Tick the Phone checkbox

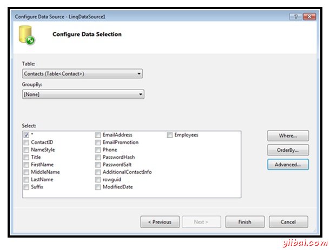coord(98,150)
